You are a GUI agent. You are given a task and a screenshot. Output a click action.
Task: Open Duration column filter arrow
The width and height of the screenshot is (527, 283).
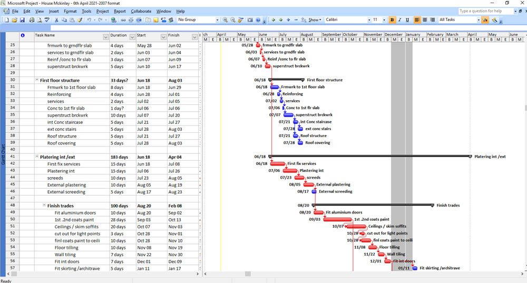click(x=132, y=37)
